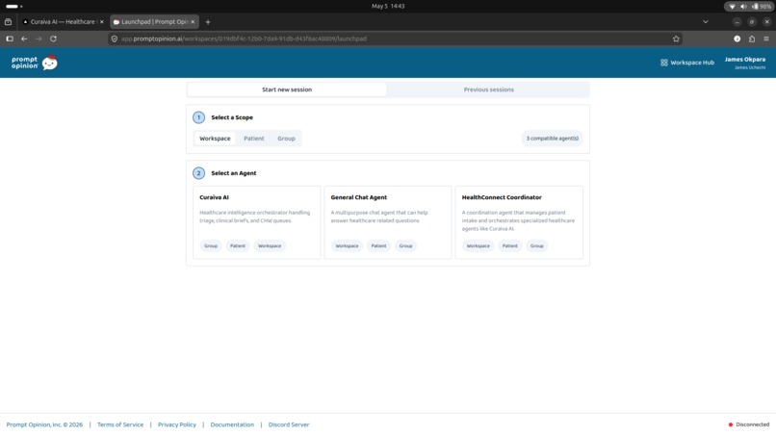The width and height of the screenshot is (776, 436).
Task: Click the address bar URL field
Action: 394,38
